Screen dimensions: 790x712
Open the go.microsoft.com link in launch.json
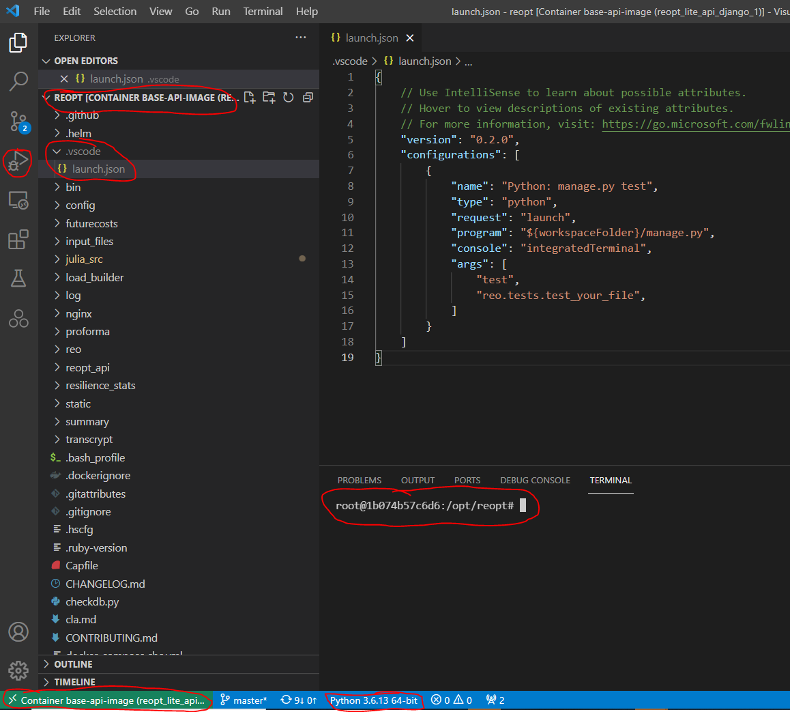click(x=695, y=124)
